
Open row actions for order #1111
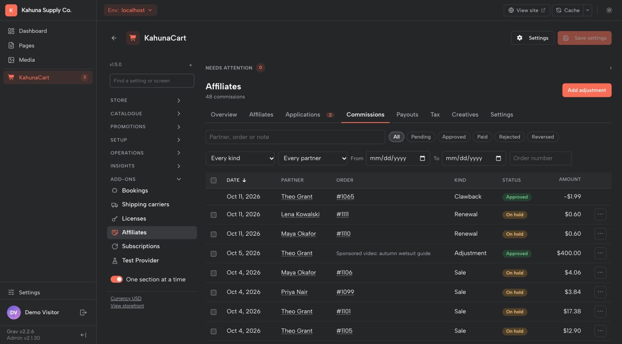pyautogui.click(x=600, y=214)
